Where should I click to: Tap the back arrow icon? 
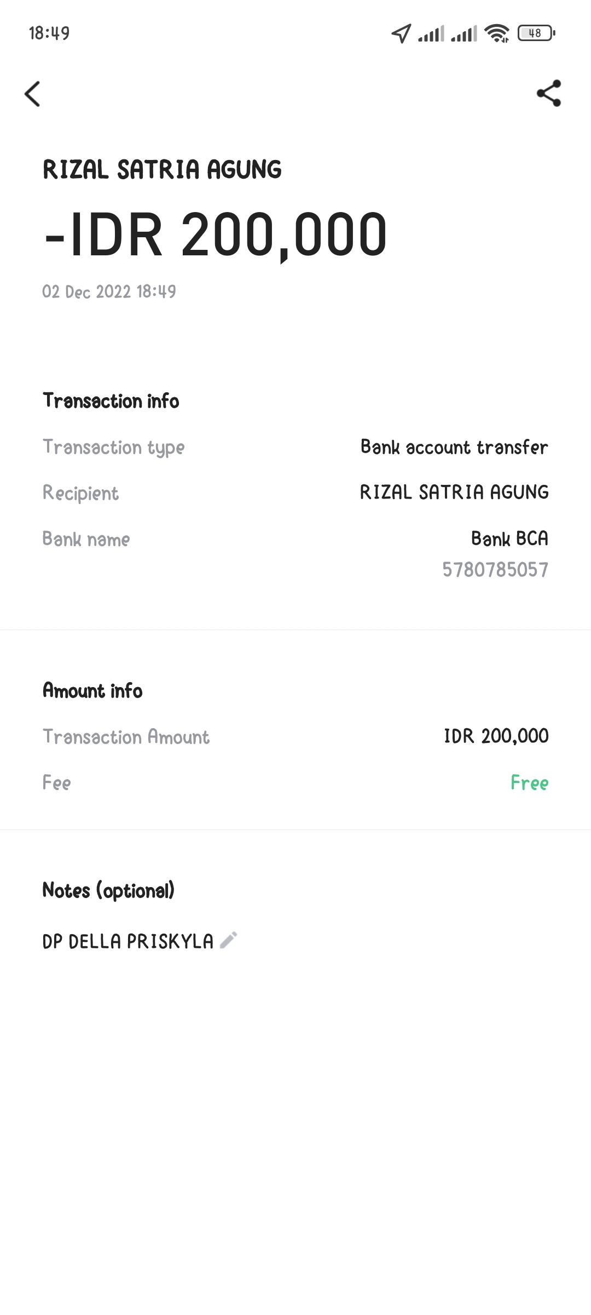point(33,94)
